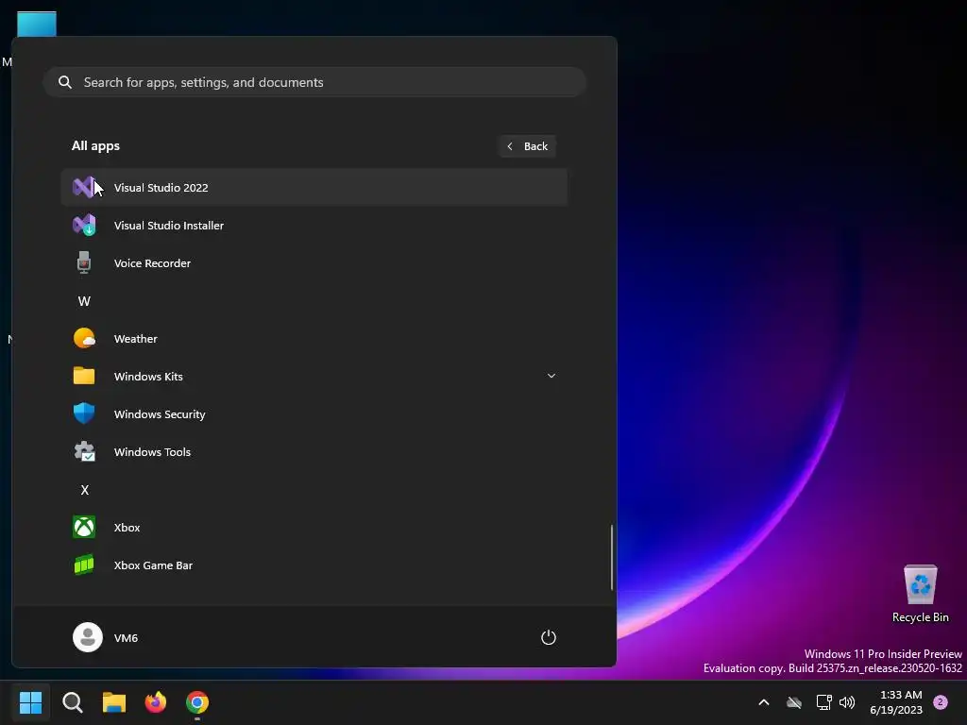Click the Windows Security label

pos(160,414)
